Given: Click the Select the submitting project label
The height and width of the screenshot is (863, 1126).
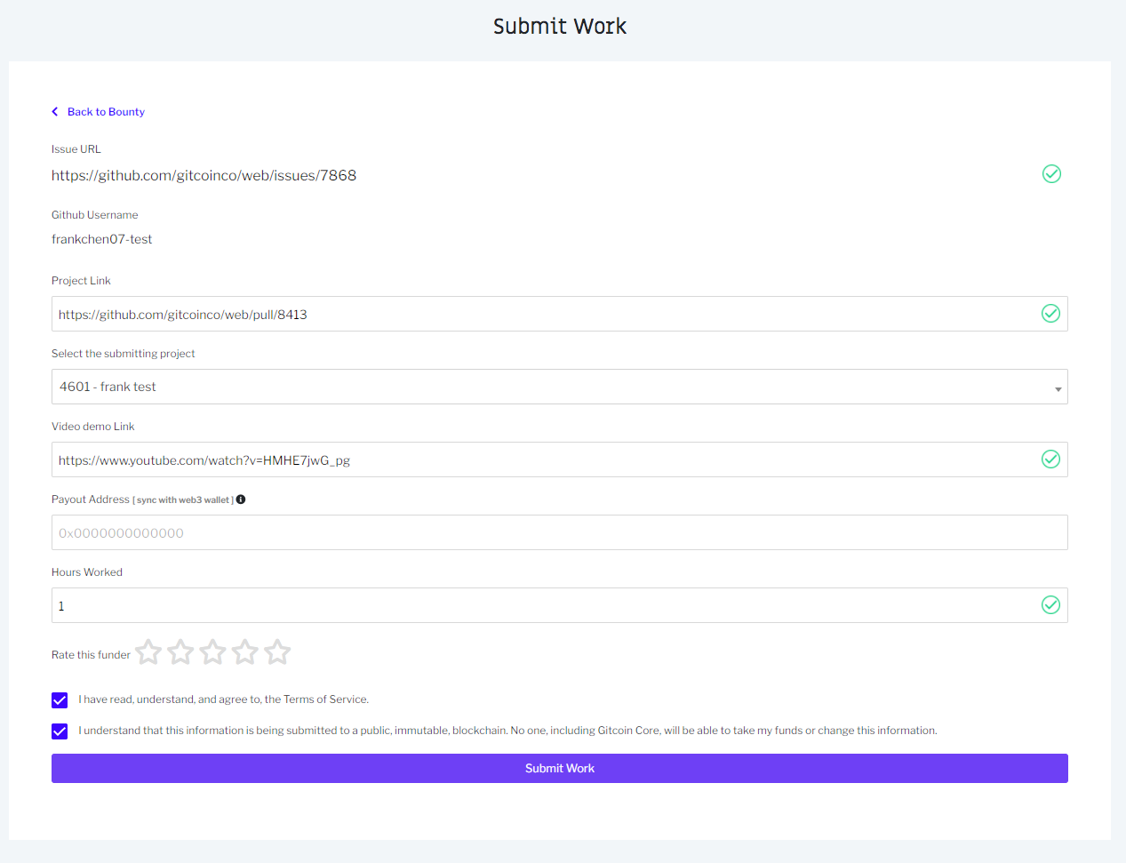Looking at the screenshot, I should pos(123,354).
